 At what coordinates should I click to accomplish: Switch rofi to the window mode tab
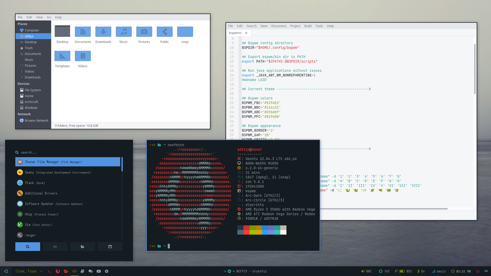[x=110, y=247]
